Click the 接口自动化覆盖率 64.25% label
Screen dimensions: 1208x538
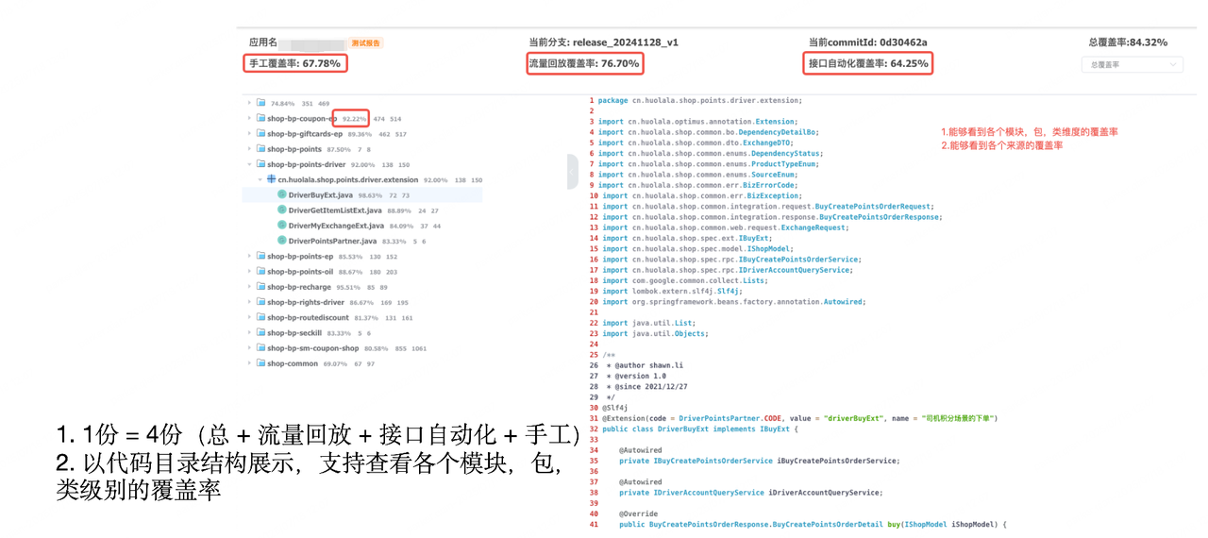coord(868,64)
